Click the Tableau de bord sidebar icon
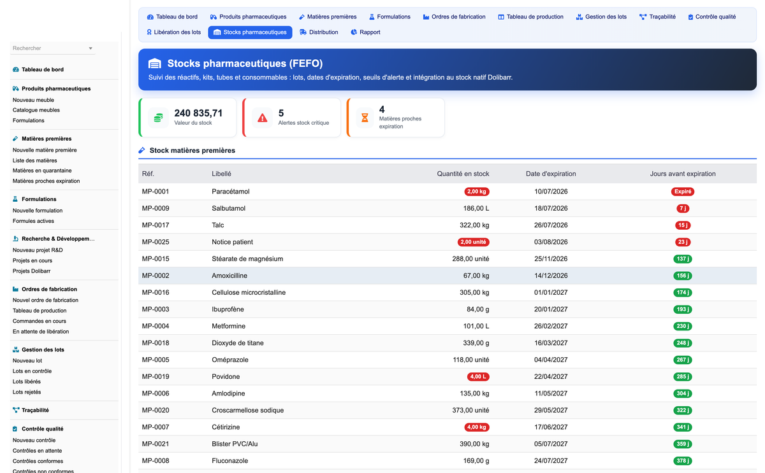The image size is (765, 473). tap(16, 69)
